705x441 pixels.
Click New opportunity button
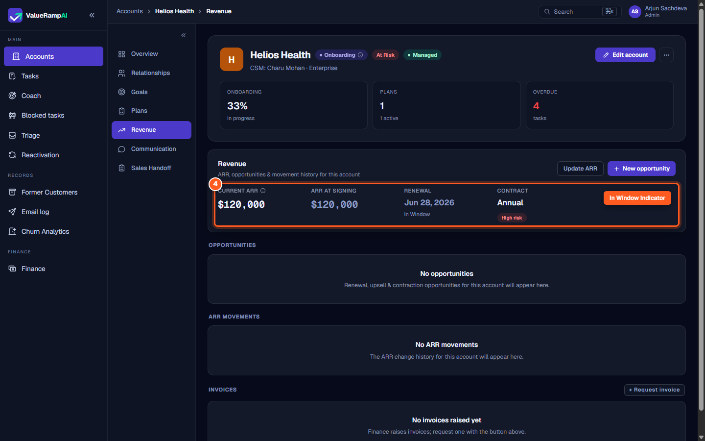pyautogui.click(x=641, y=169)
